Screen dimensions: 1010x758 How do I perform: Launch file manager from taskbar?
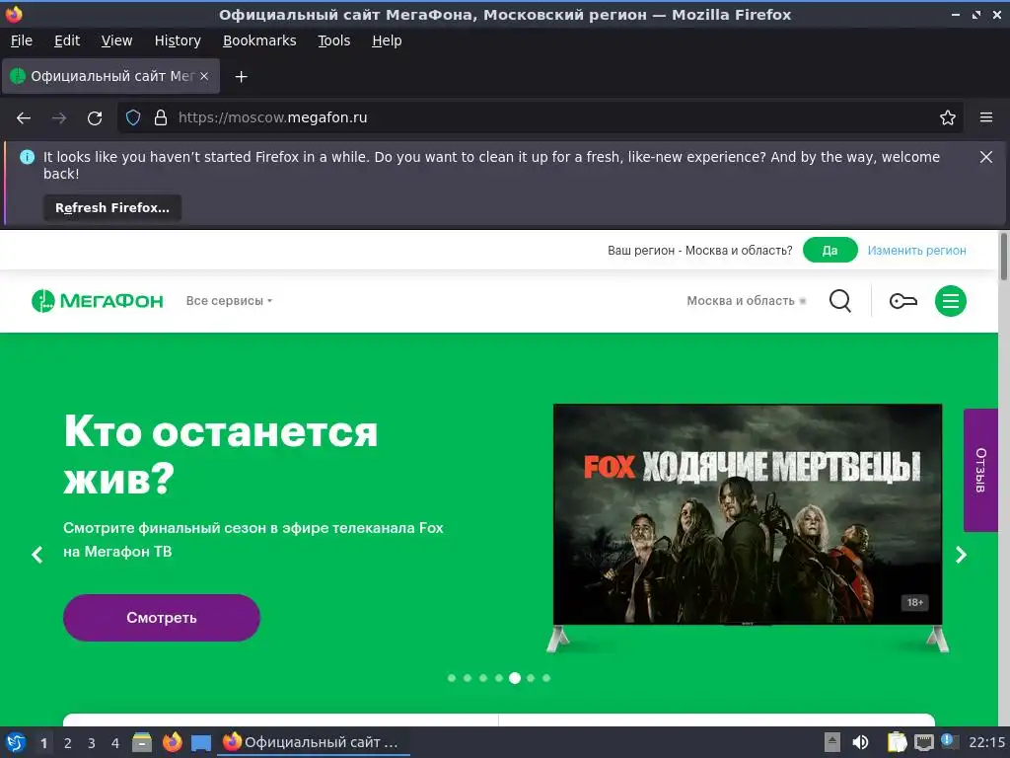coord(142,742)
